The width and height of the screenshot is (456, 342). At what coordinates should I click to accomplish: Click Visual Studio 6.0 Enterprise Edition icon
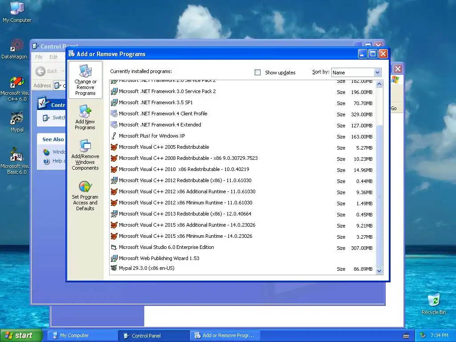114,248
